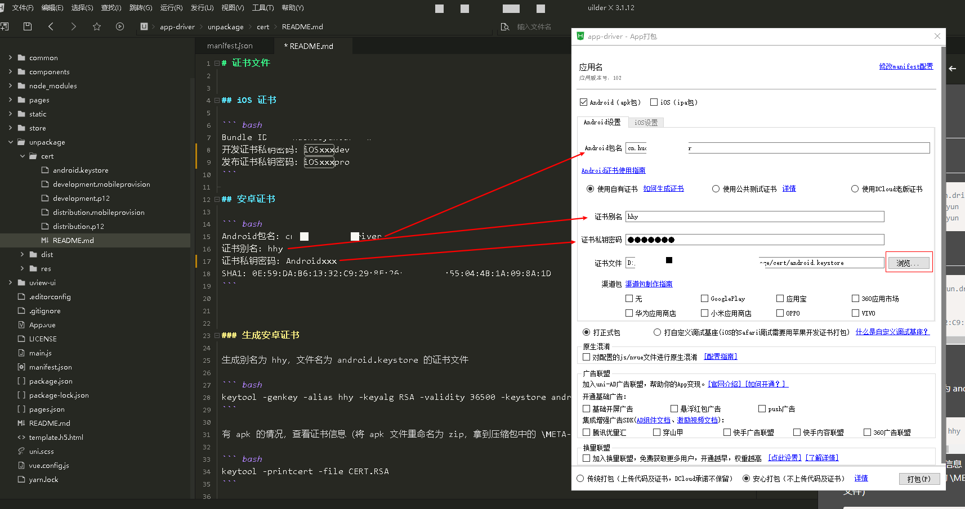The height and width of the screenshot is (509, 965).
Task: Click the star bookmark icon
Action: [97, 26]
